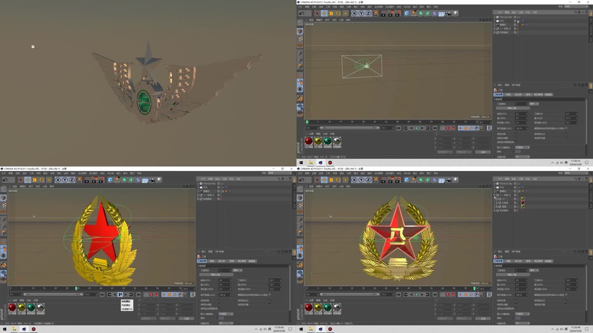Viewport: 593px width, 333px height.
Task: Select the Rotate tool in camera-wireframe window
Action: (x=338, y=14)
